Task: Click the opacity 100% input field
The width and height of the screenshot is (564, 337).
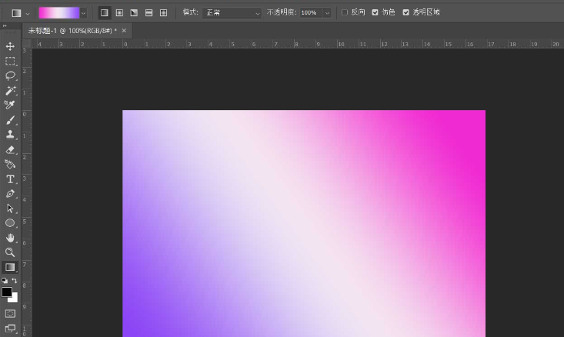Action: pyautogui.click(x=312, y=13)
